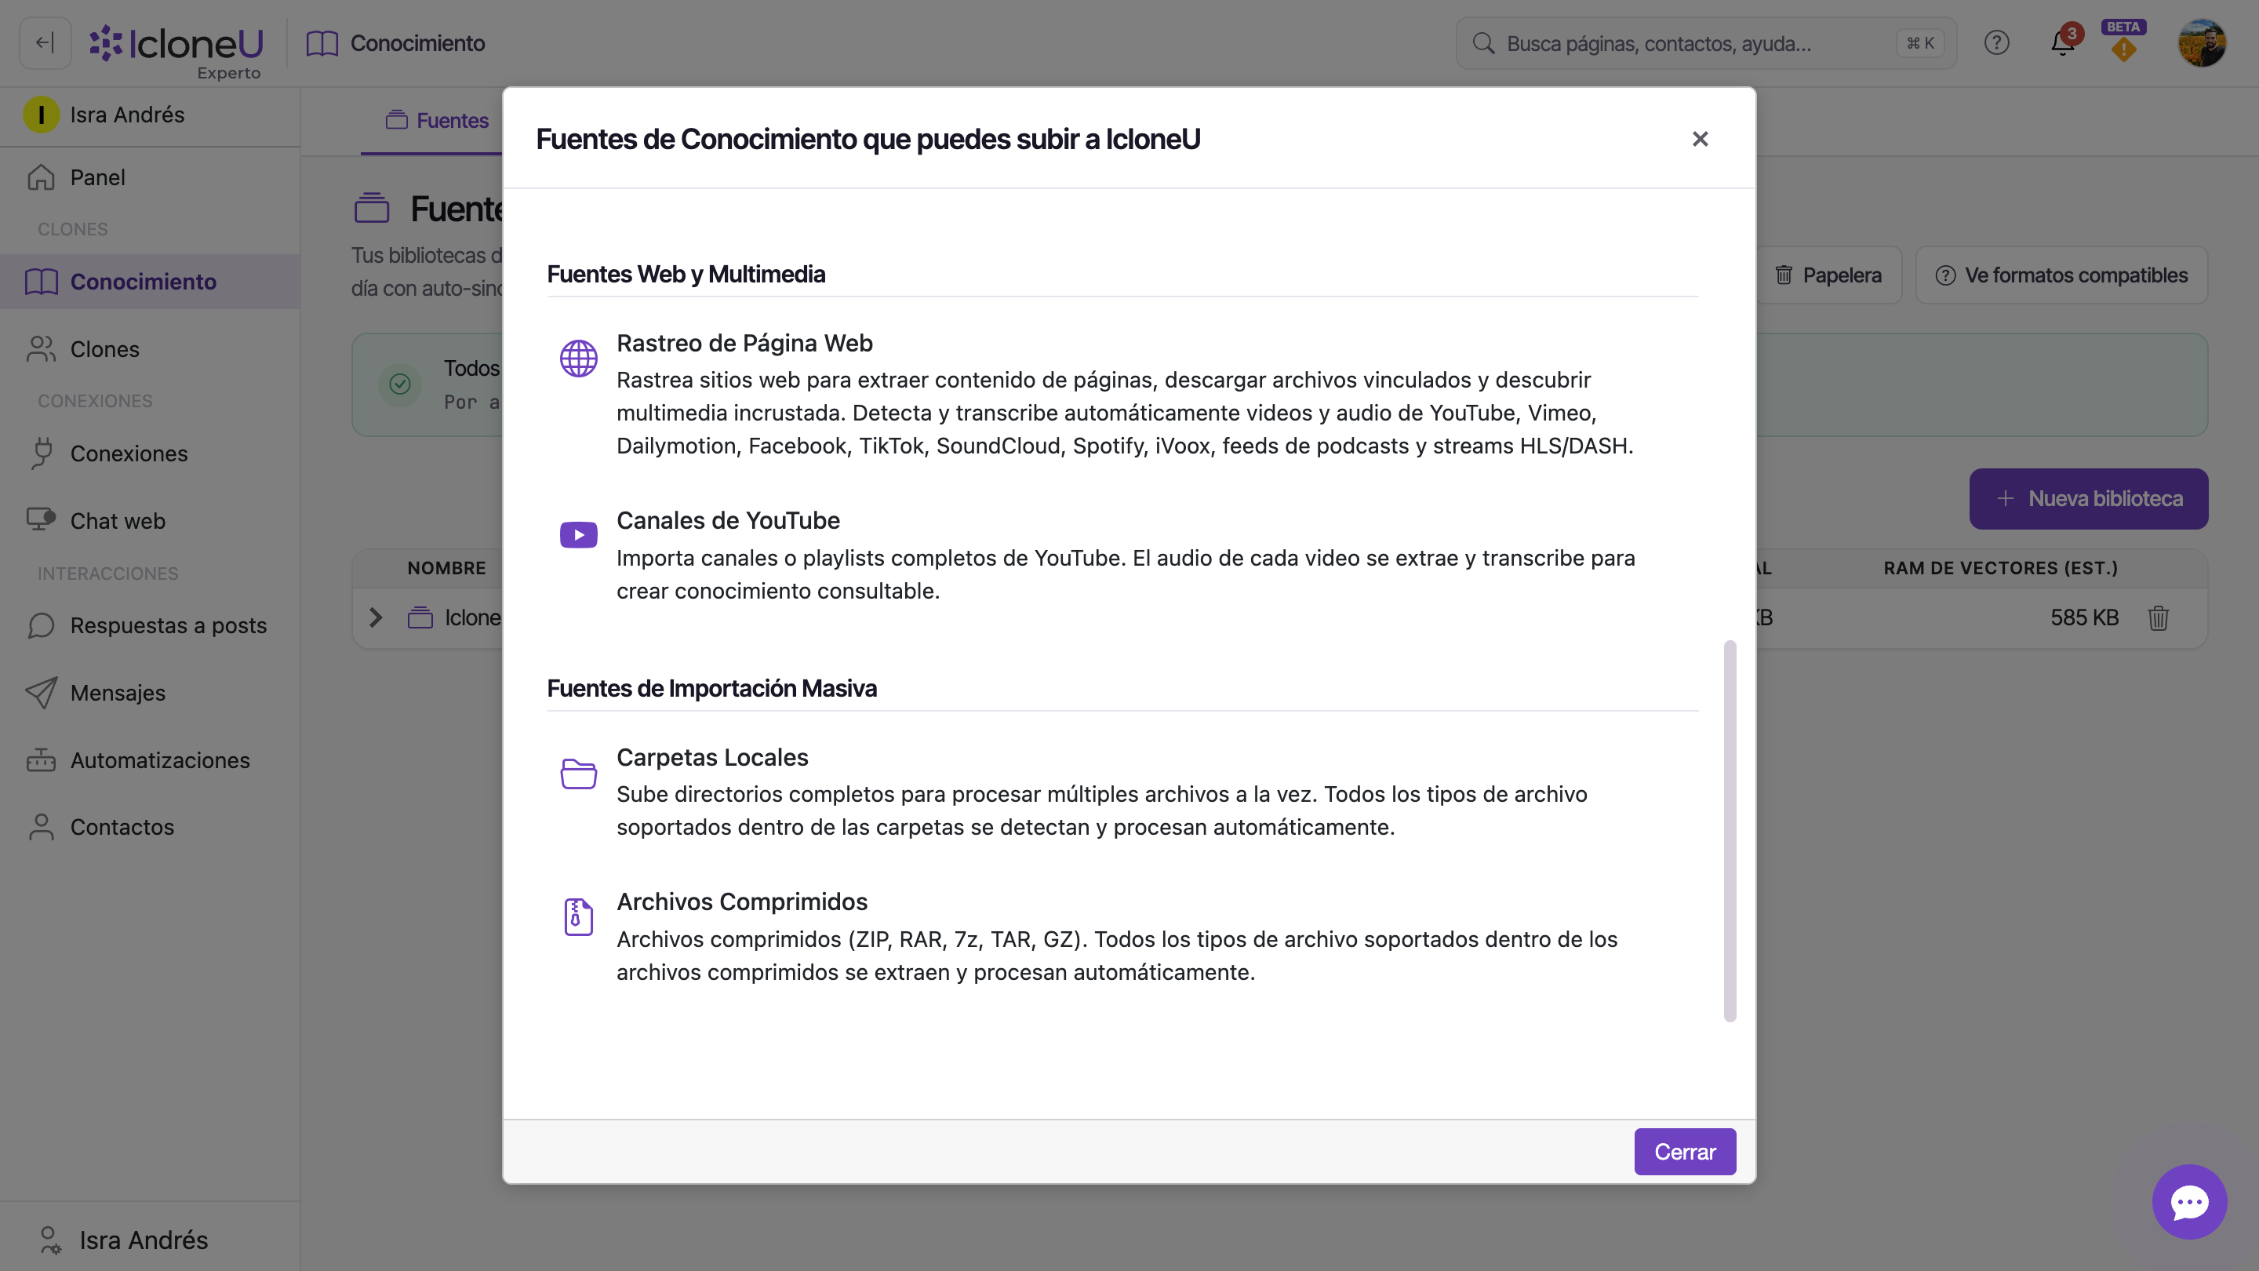The height and width of the screenshot is (1271, 2259).
Task: Open Isra Andrés account settings at sidebar bottom
Action: [150, 1240]
